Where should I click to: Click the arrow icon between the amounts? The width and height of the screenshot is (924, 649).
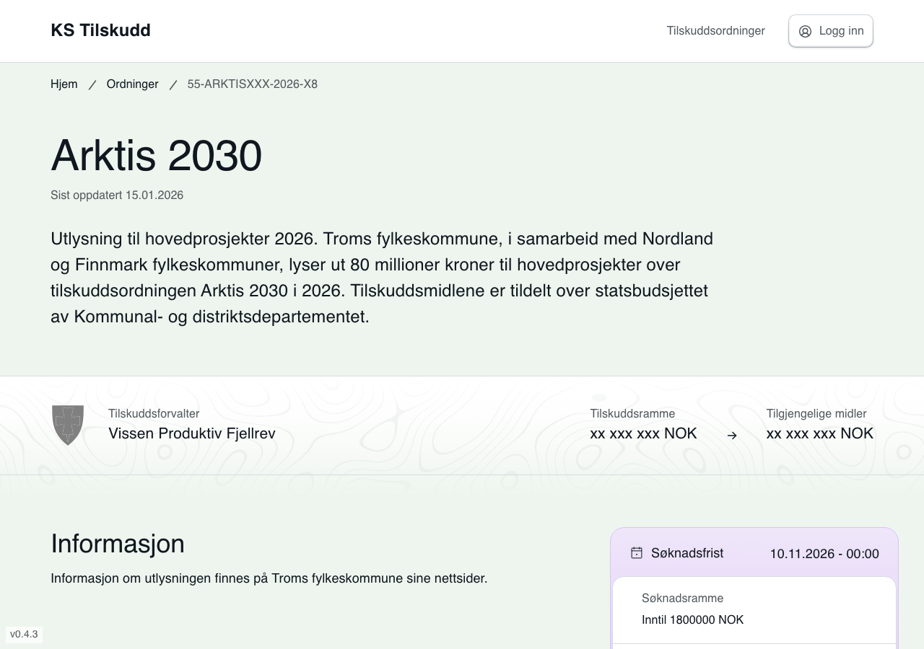(732, 436)
